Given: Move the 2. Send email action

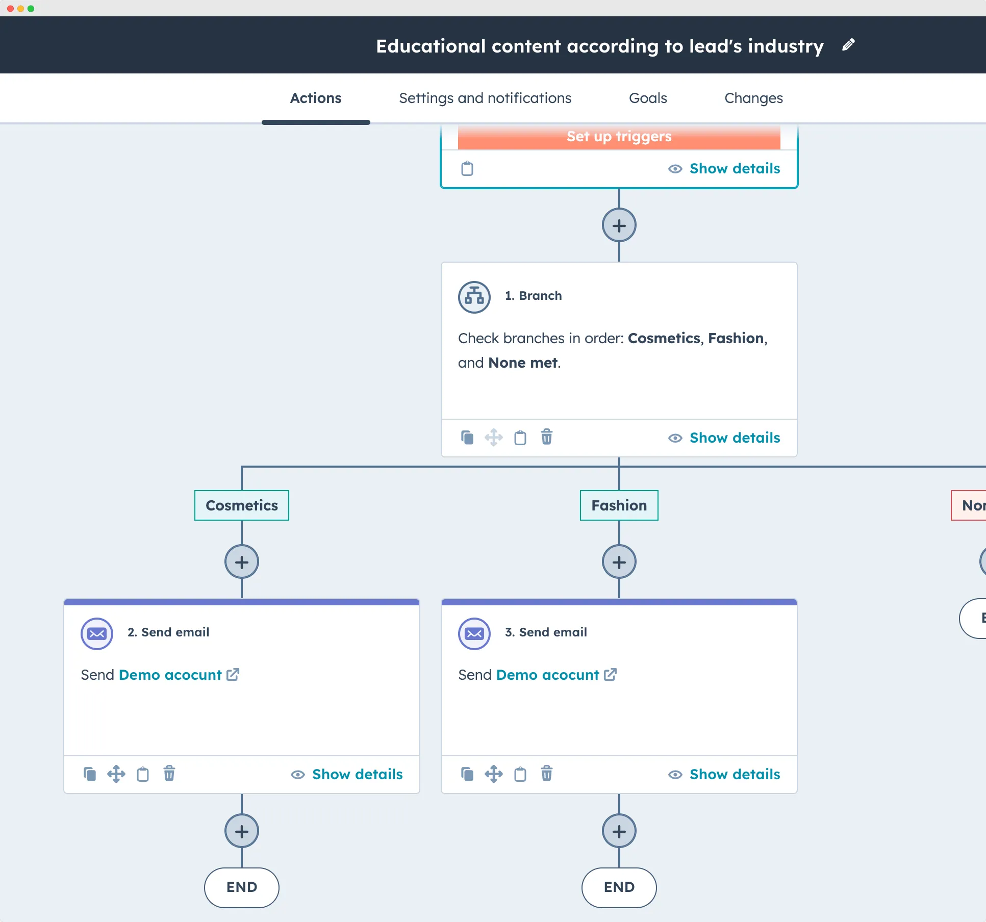Looking at the screenshot, I should point(116,774).
